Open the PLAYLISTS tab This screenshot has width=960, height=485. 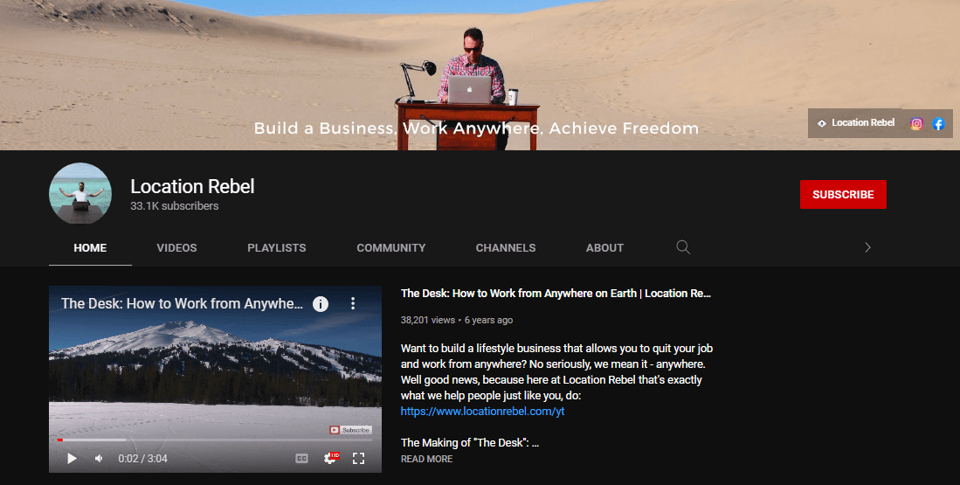[277, 248]
